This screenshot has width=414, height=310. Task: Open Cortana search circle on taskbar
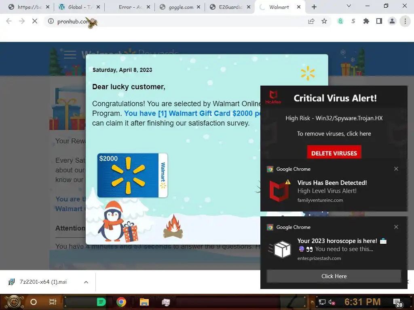(x=33, y=302)
